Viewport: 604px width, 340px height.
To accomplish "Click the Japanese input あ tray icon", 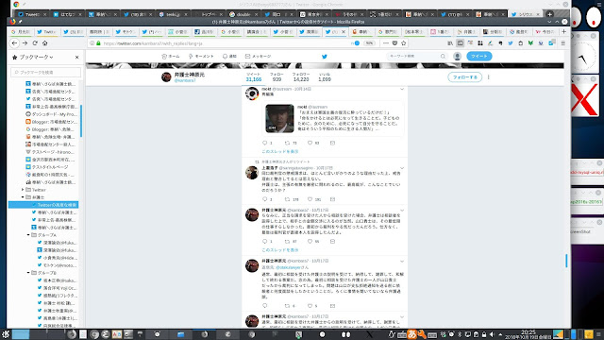I will pos(411,333).
